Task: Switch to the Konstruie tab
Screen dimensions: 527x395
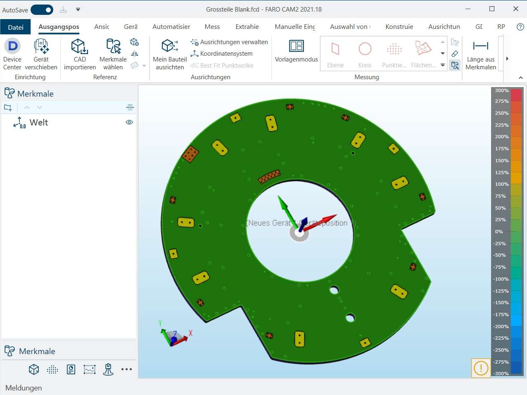Action: click(x=399, y=27)
